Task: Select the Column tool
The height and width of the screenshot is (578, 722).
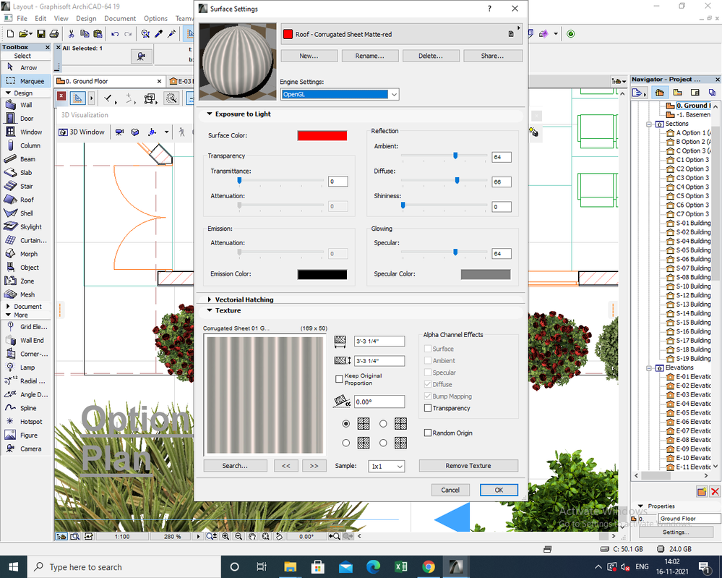Action: tap(30, 145)
